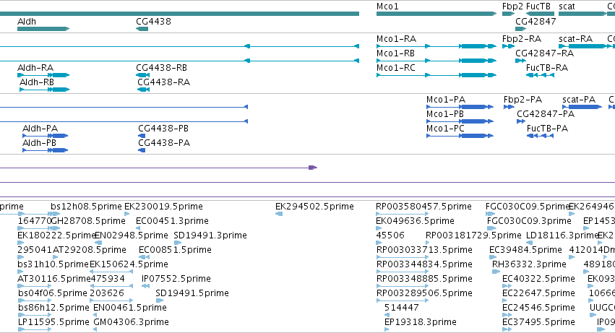
Task: Click the CG42847-RA transcript label
Action: [544, 53]
